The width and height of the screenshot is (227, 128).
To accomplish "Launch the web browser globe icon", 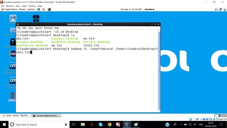I will tap(39, 10).
